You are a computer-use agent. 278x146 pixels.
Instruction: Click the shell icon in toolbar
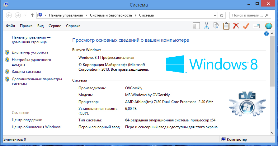pyautogui.click(x=269, y=26)
